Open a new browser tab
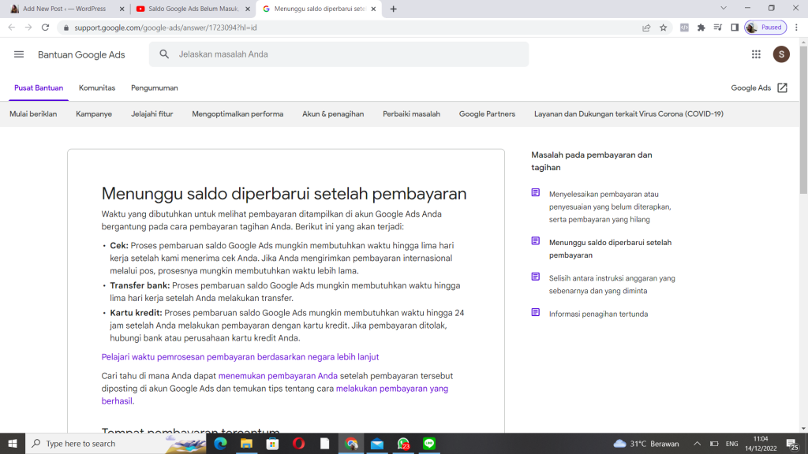This screenshot has width=808, height=454. coord(394,9)
